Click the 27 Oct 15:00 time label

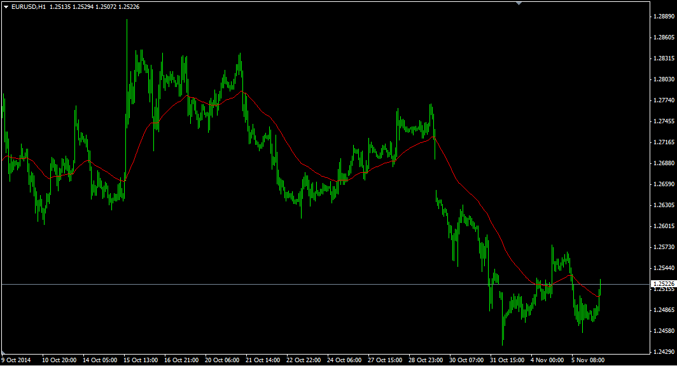(385, 360)
